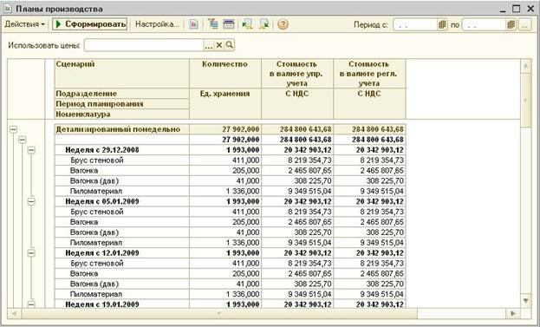540x327 pixels.
Task: Click the Период с start date field
Action: click(x=415, y=24)
